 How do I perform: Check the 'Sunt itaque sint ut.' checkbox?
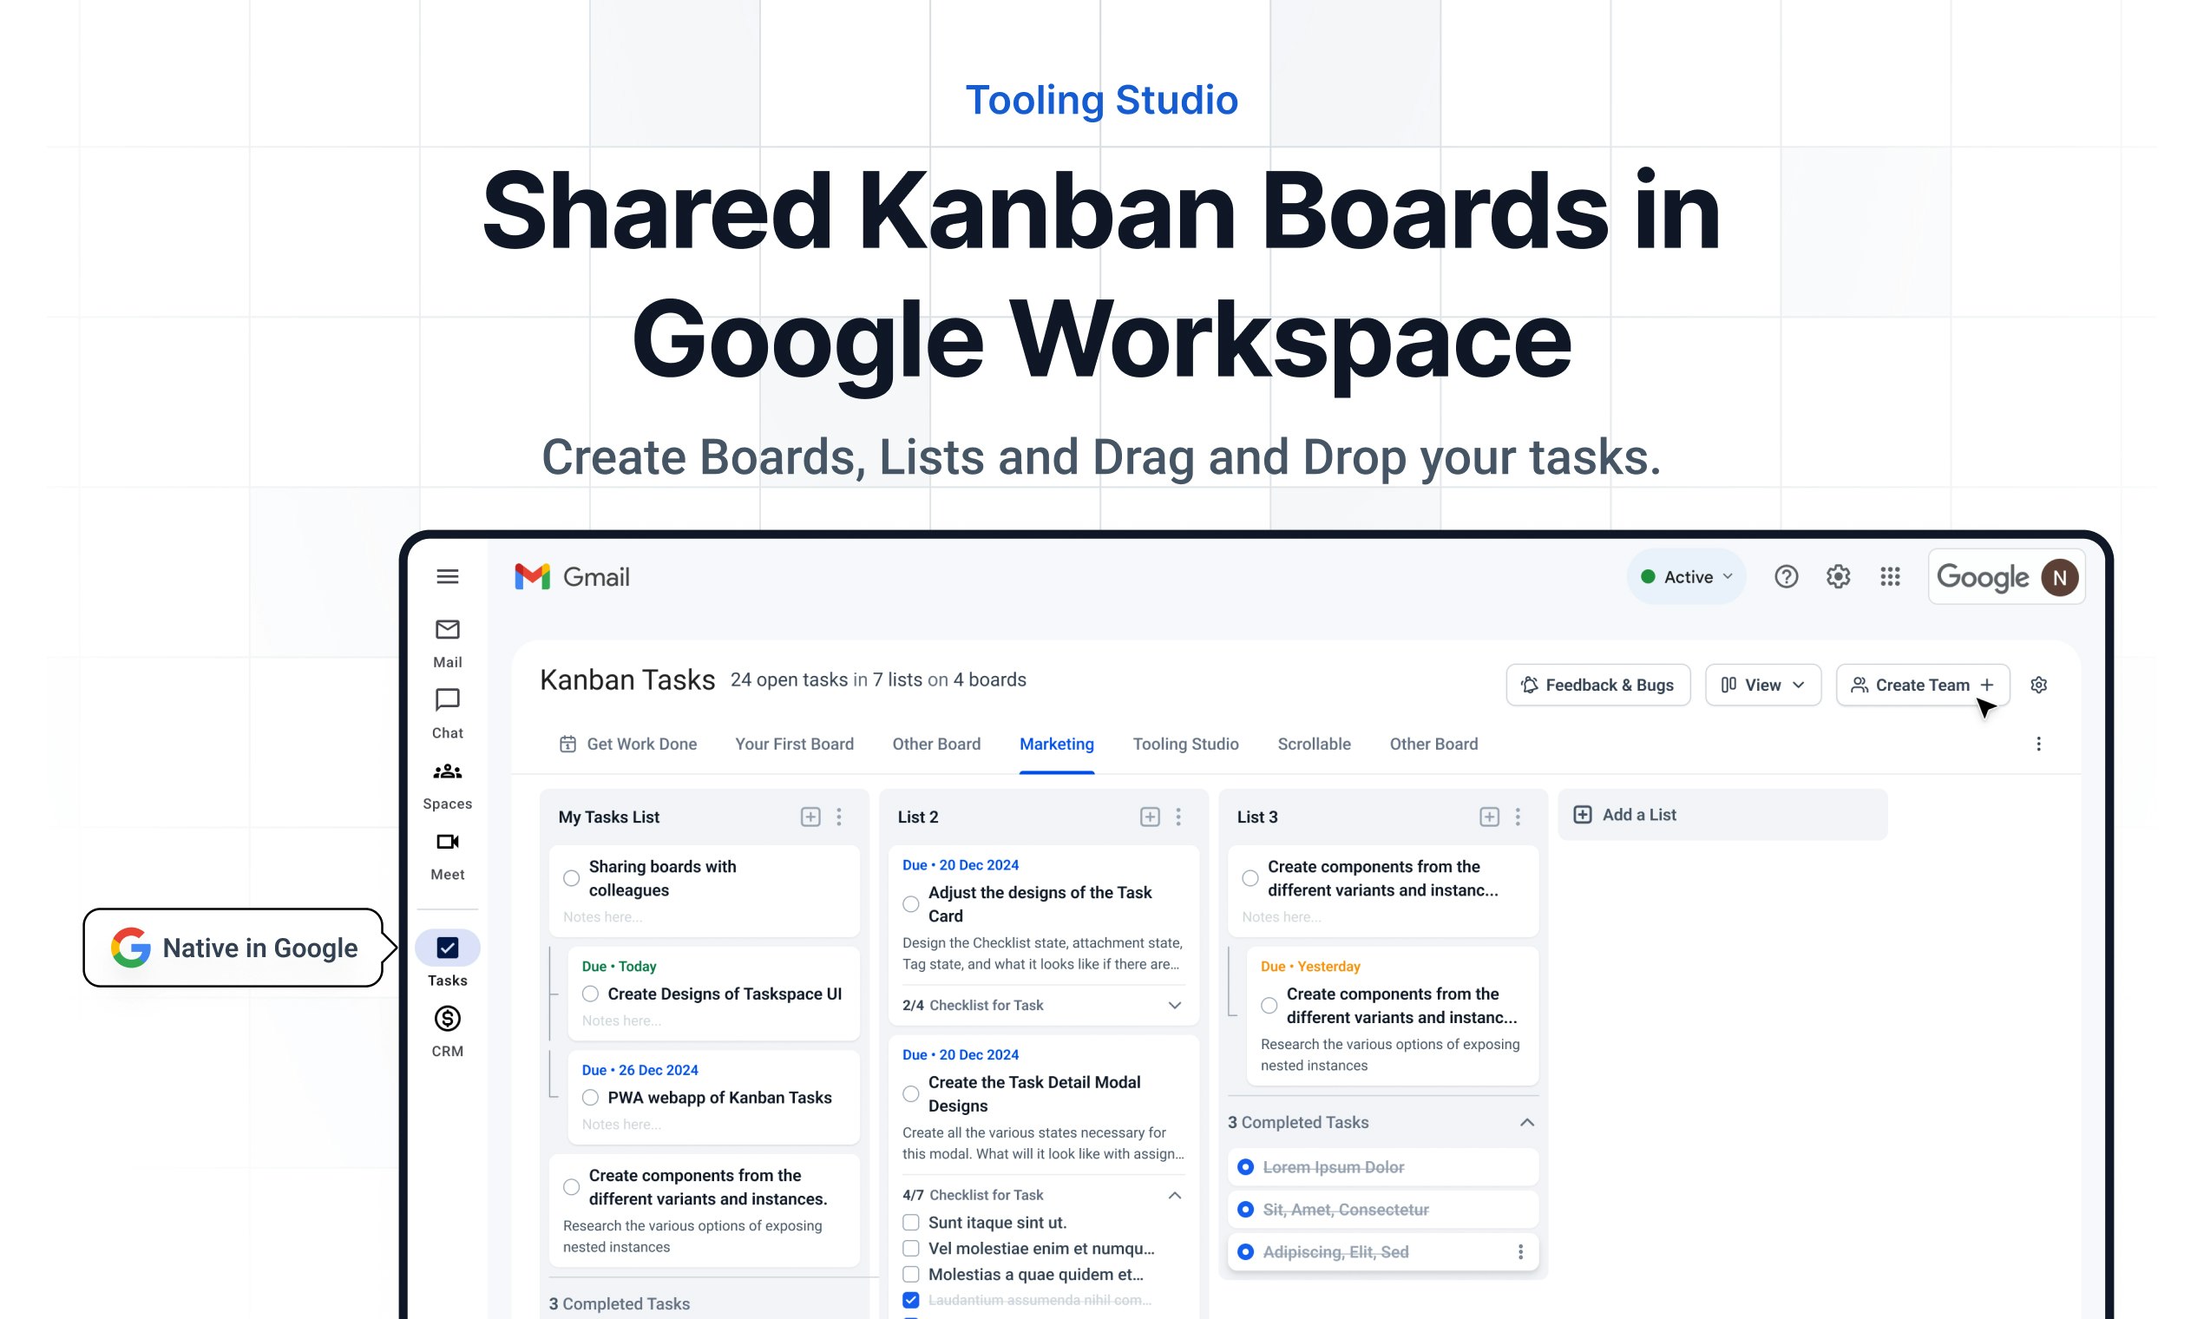pos(911,1222)
